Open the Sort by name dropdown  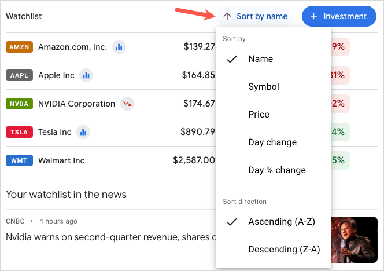coord(256,16)
